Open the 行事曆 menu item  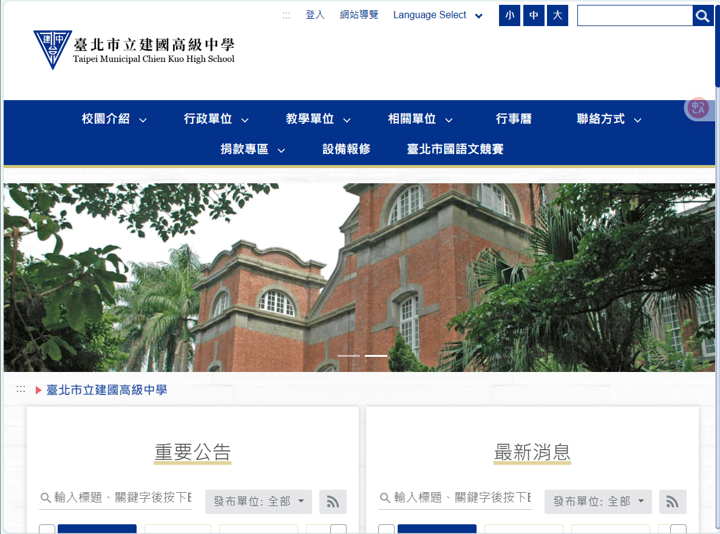[x=514, y=119]
